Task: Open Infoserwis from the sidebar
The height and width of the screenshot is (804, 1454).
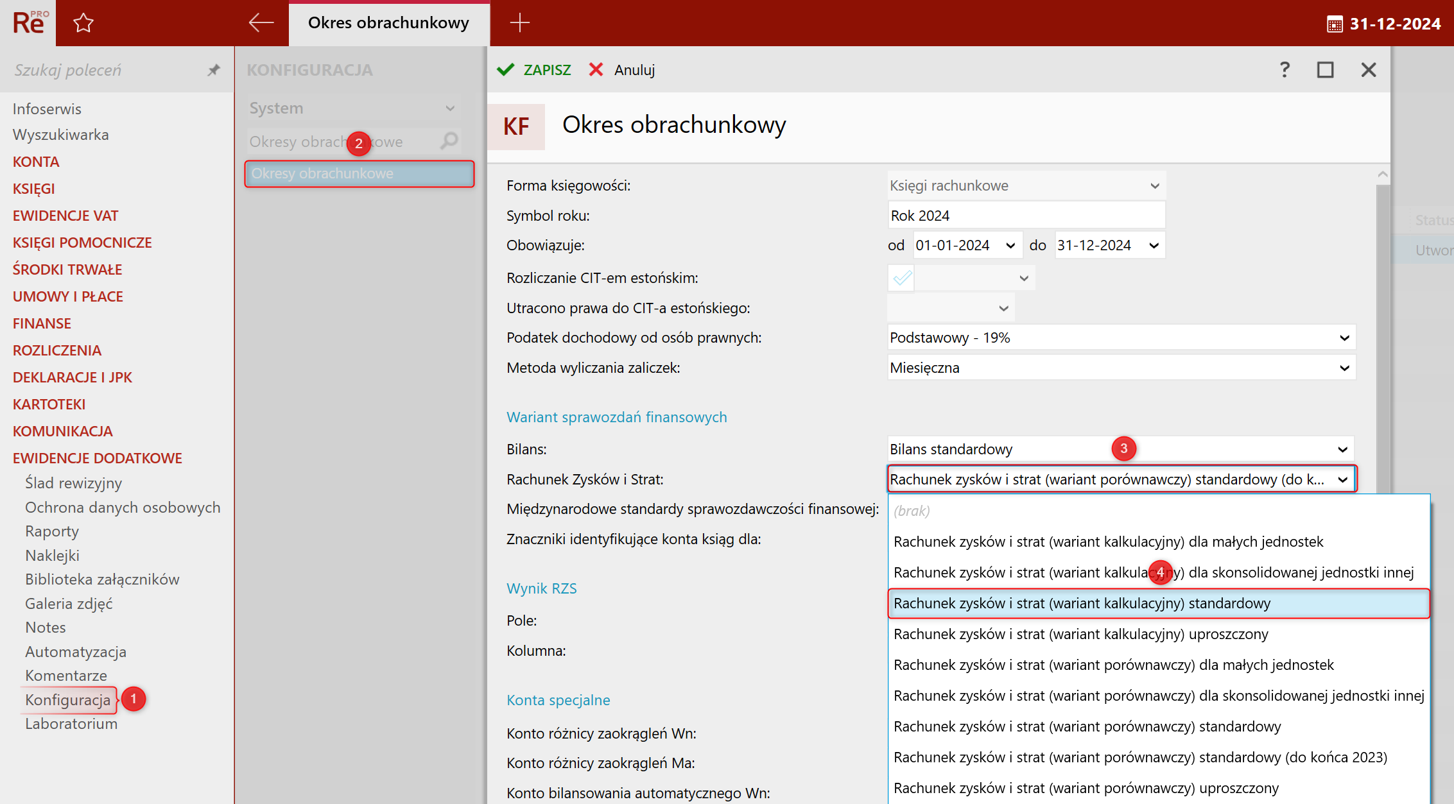Action: pyautogui.click(x=47, y=109)
